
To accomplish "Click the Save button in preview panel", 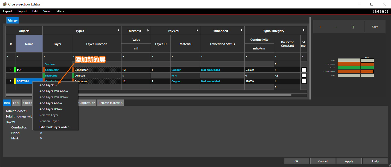I will [x=375, y=27].
